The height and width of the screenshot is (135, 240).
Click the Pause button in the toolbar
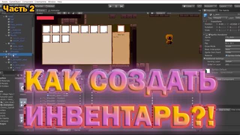click(x=116, y=6)
